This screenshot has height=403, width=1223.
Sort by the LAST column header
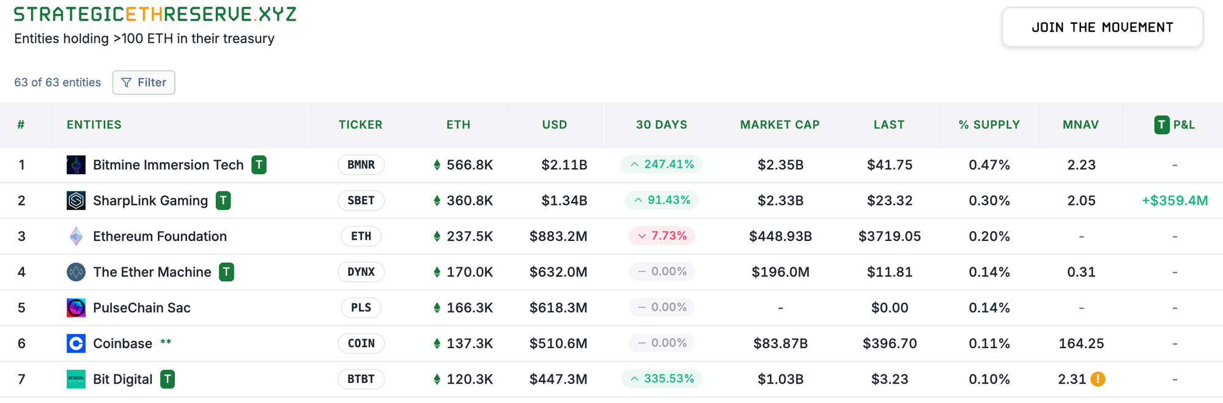pos(889,125)
